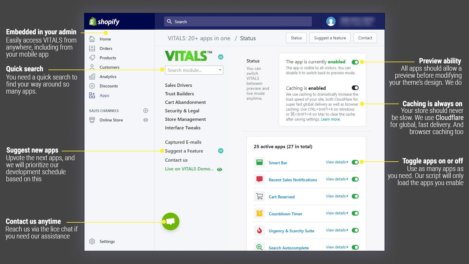Expand View details for Smart Bar

[337, 162]
